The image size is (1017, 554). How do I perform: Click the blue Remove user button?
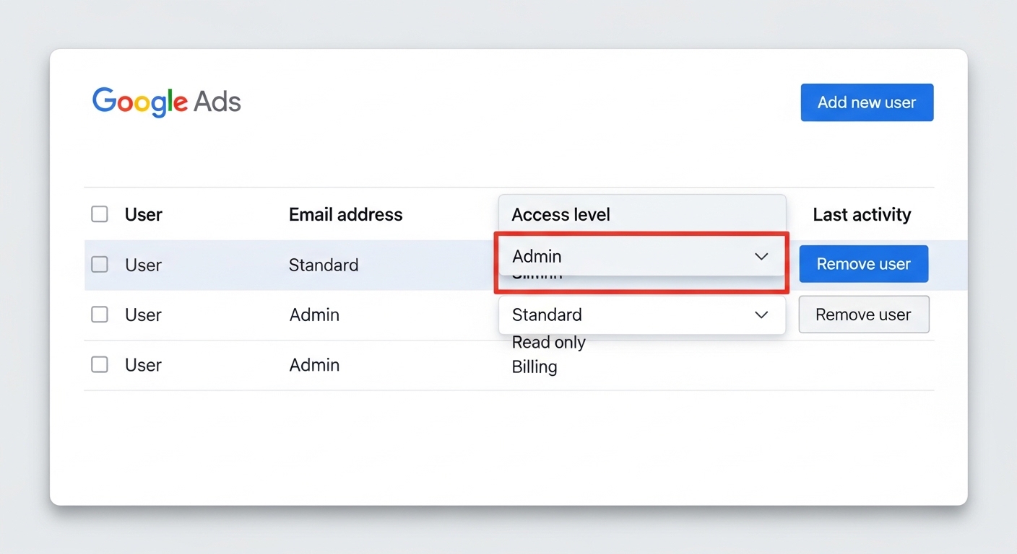click(864, 264)
